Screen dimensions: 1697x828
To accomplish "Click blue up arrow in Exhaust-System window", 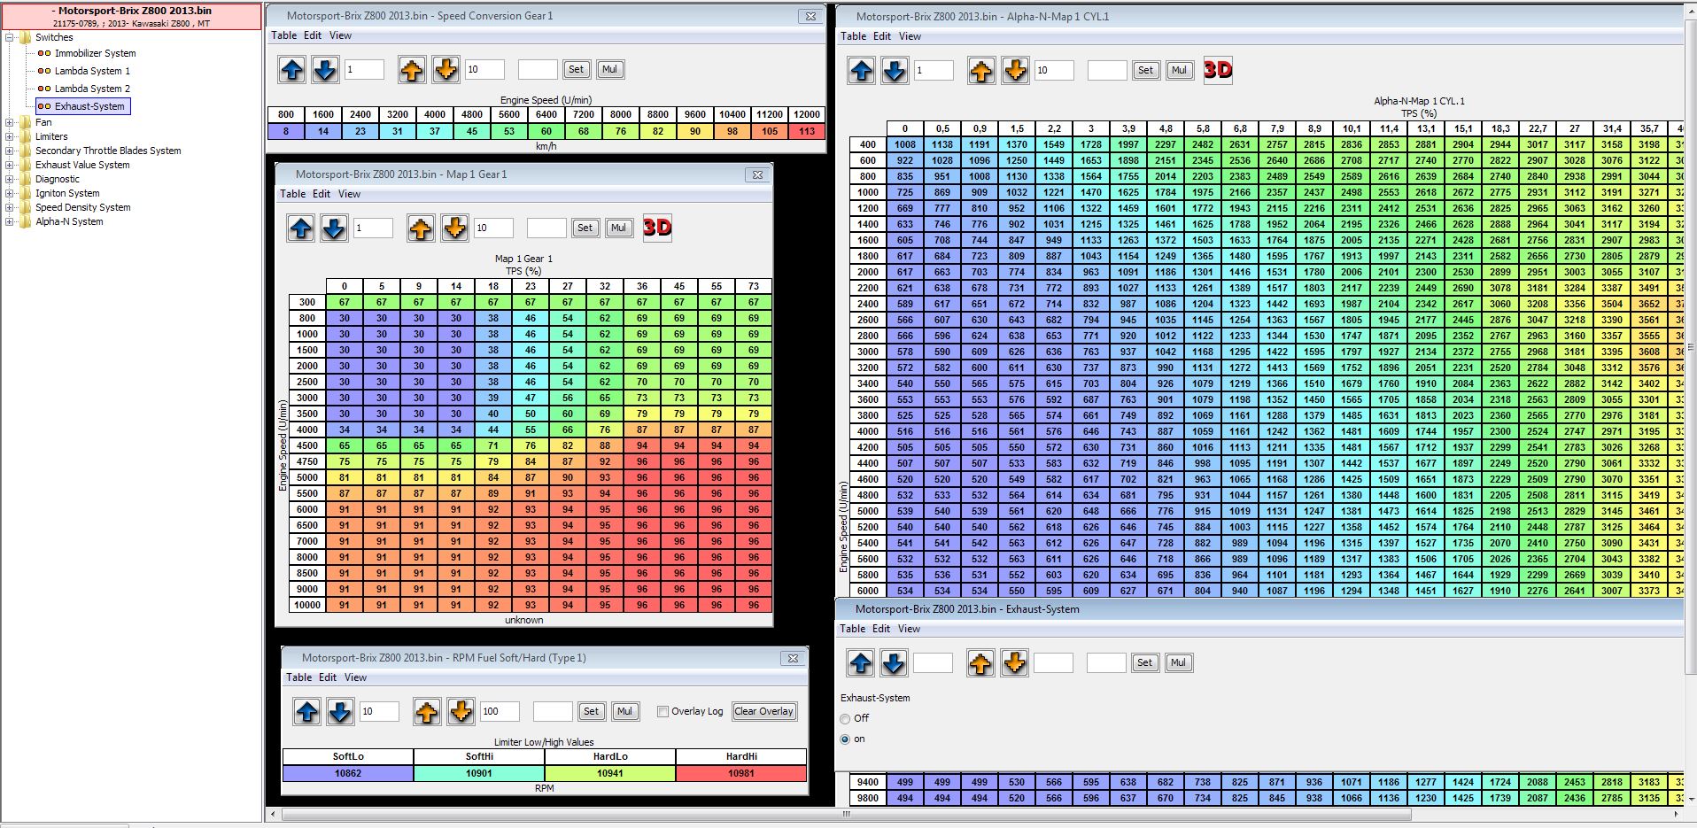I will (860, 662).
